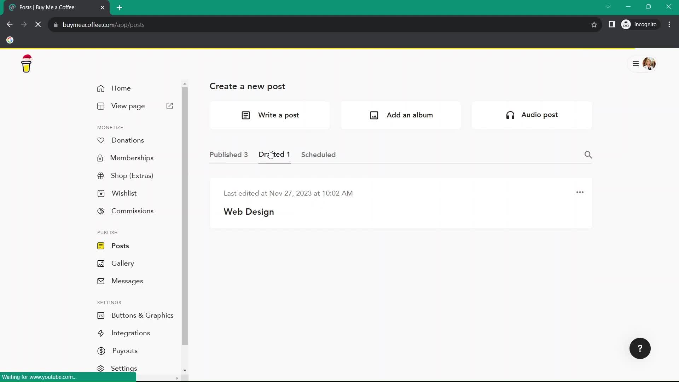Click the Donations heart icon
The image size is (679, 382).
pyautogui.click(x=101, y=140)
